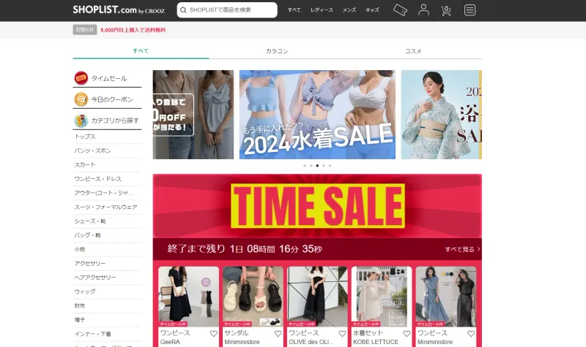Select the すべて green tab
The height and width of the screenshot is (347, 586).
[x=141, y=51]
